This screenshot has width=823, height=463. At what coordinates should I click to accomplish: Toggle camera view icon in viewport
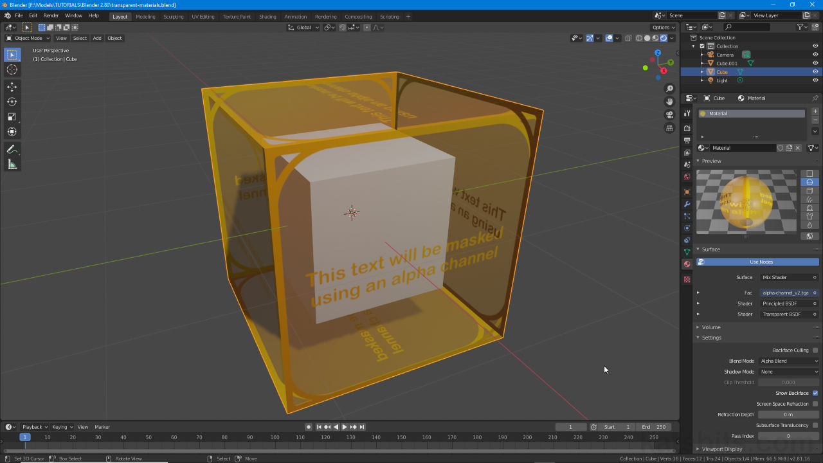point(669,114)
